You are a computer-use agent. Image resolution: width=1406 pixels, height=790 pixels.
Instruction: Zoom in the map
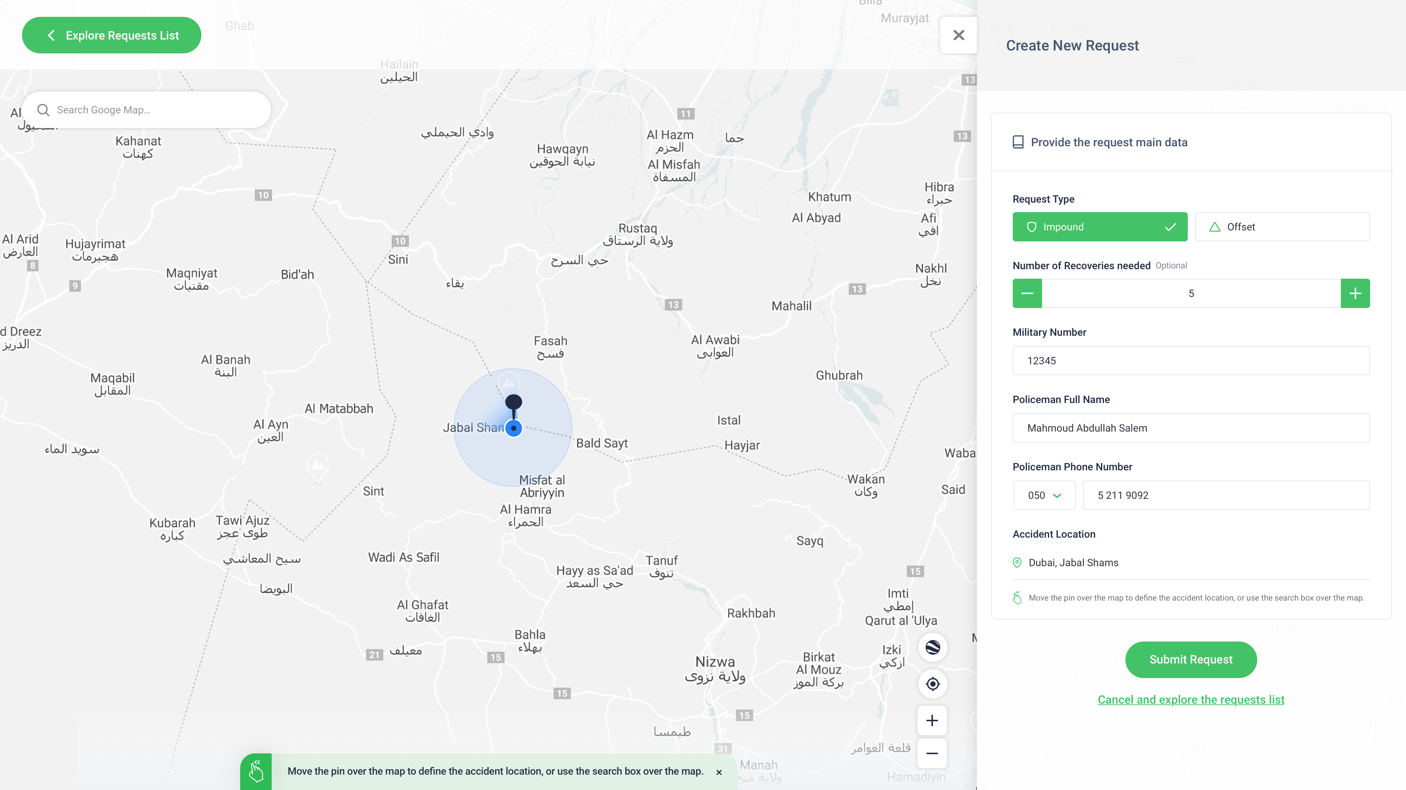(x=932, y=721)
